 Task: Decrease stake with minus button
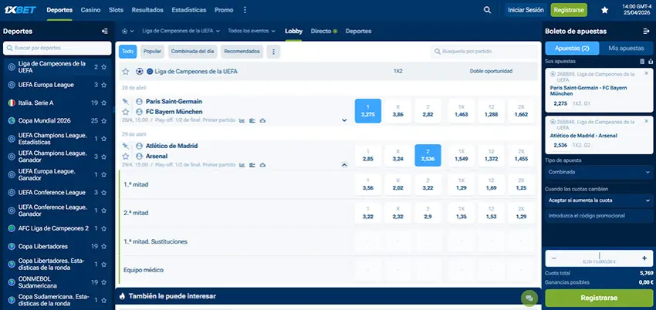pyautogui.click(x=554, y=258)
